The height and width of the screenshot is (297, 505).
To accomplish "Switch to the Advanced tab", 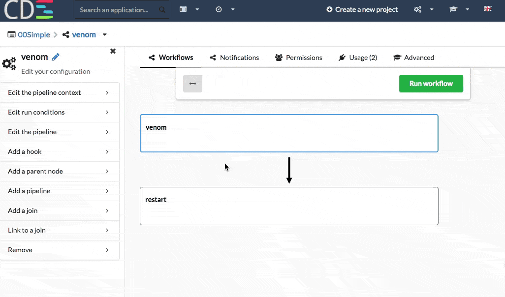I will coord(414,58).
